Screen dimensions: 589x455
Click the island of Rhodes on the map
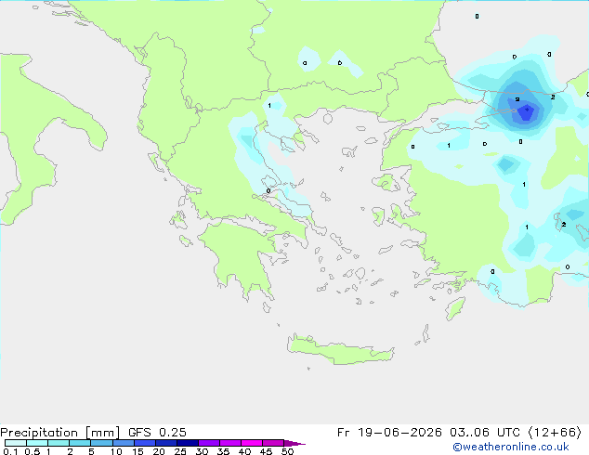pos(455,308)
